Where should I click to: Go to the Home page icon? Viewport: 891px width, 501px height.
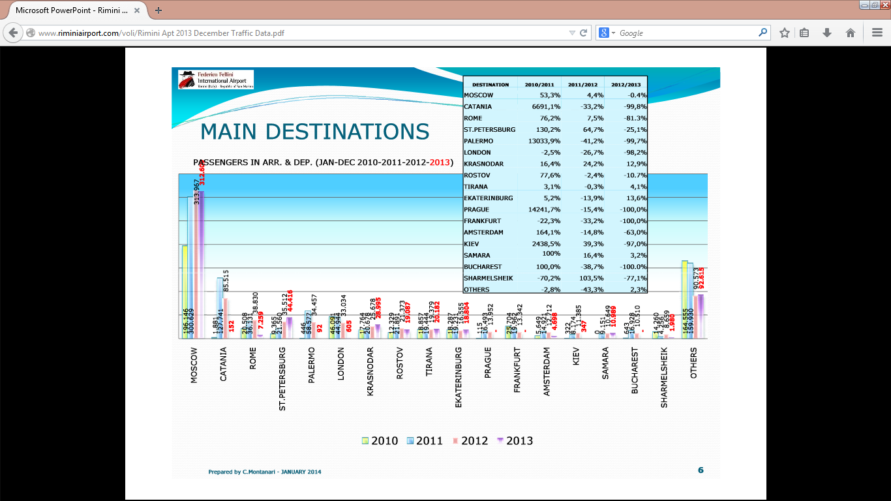pos(851,33)
